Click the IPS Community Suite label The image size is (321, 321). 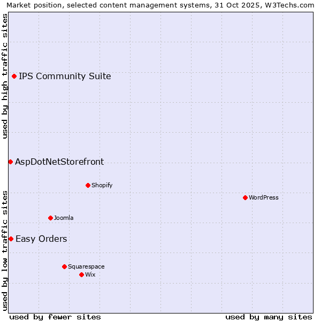65,76
